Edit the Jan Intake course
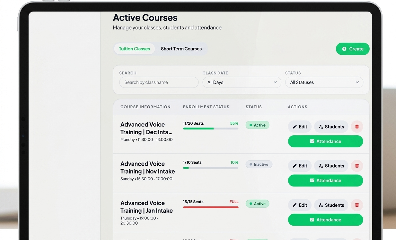Viewport: 396px width, 240px height. (300, 205)
